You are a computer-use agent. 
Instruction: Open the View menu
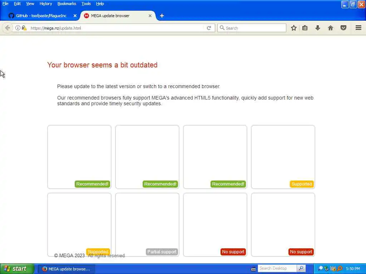click(x=30, y=4)
